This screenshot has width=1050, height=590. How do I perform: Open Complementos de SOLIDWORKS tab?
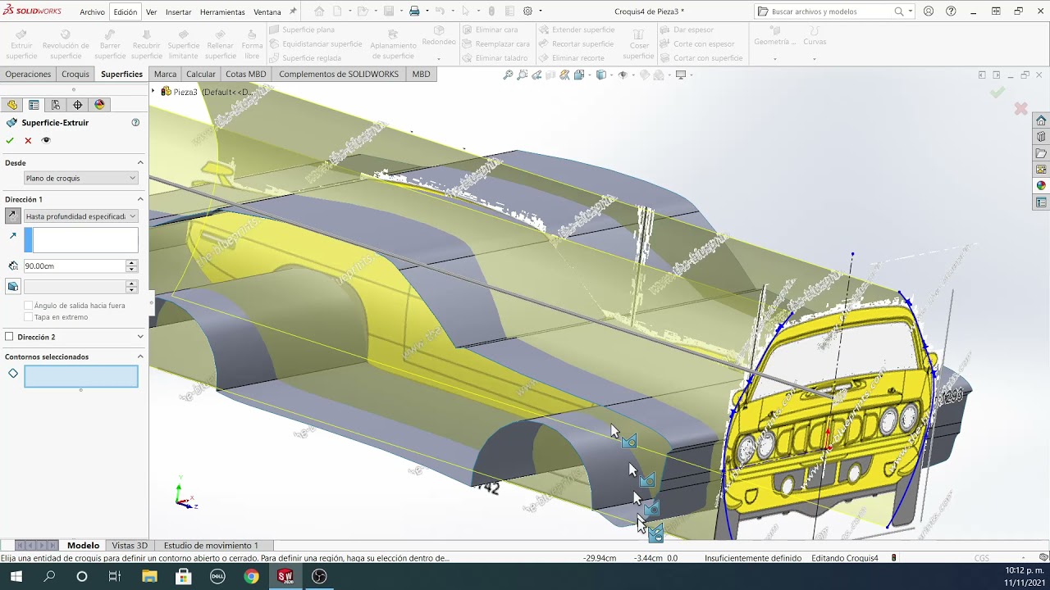point(339,74)
